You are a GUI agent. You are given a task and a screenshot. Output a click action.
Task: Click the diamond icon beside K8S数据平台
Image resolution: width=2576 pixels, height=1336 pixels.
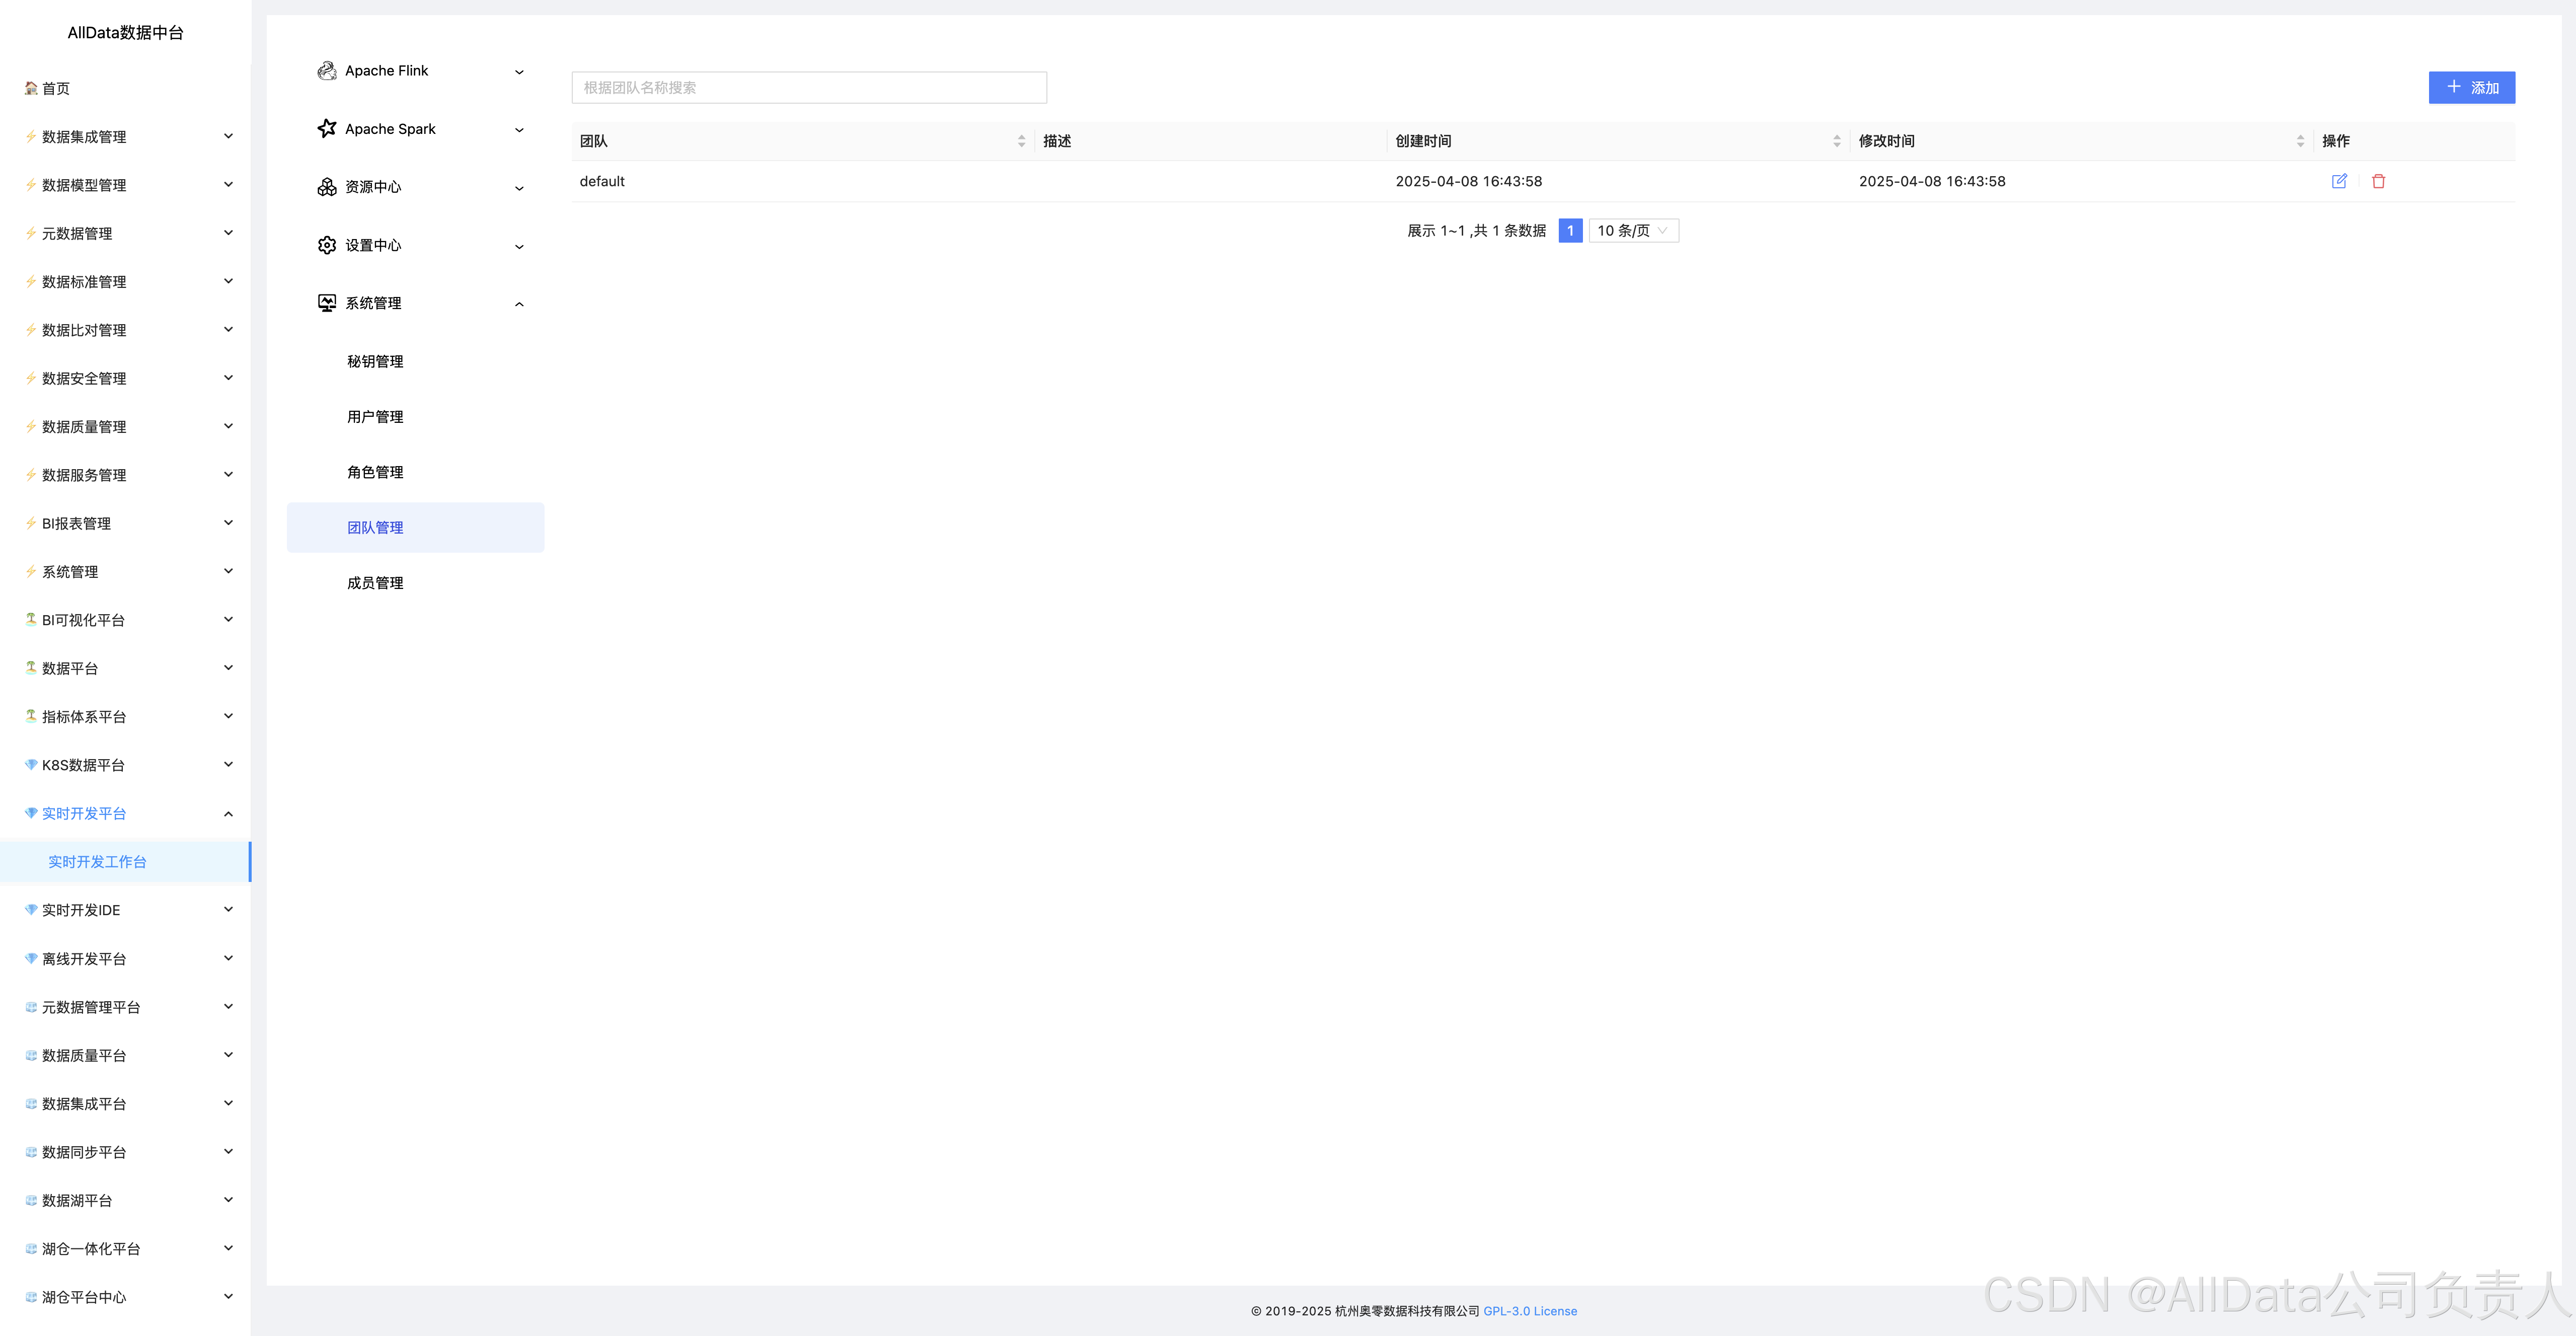31,765
